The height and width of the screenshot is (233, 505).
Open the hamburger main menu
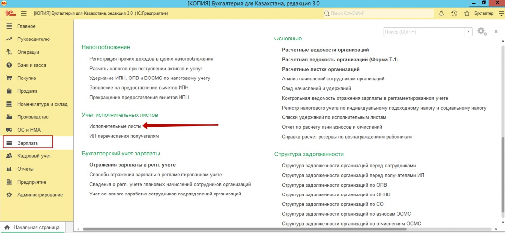(24, 13)
